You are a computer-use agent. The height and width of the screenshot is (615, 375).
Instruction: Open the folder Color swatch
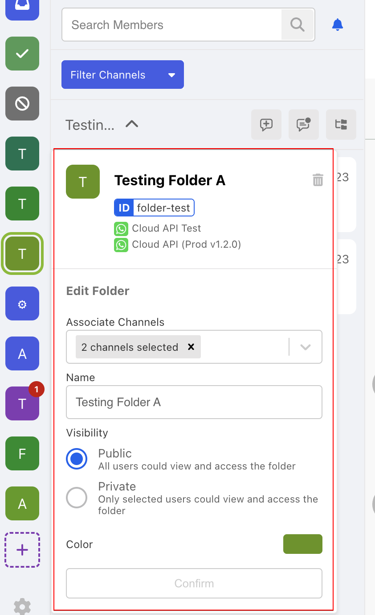pos(303,544)
